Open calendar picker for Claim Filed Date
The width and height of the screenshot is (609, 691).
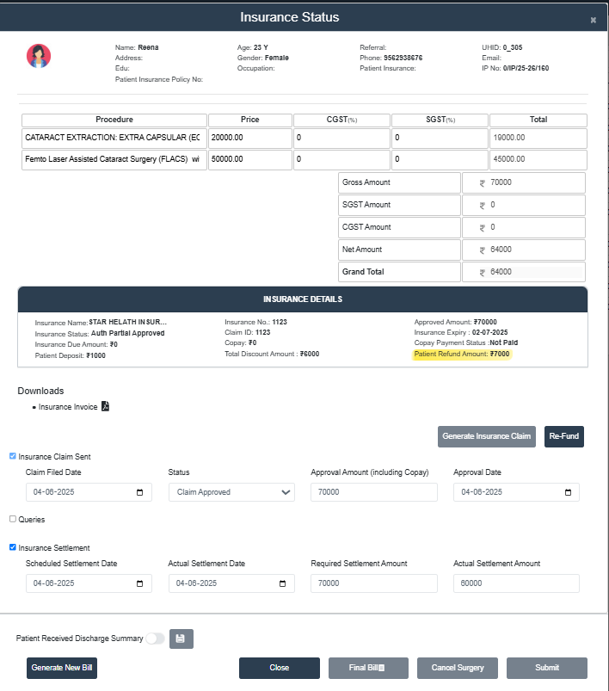coord(139,492)
